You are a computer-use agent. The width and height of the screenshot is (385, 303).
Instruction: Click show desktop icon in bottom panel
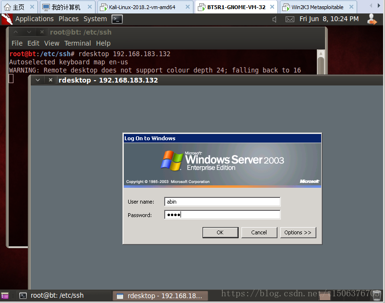click(x=5, y=296)
